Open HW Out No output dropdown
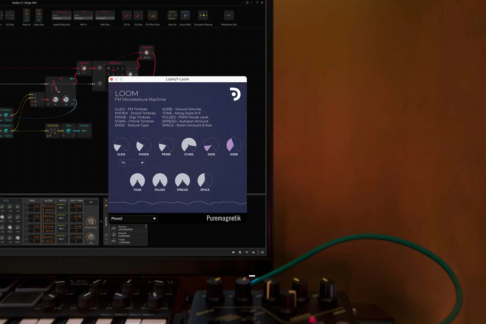 point(105,18)
